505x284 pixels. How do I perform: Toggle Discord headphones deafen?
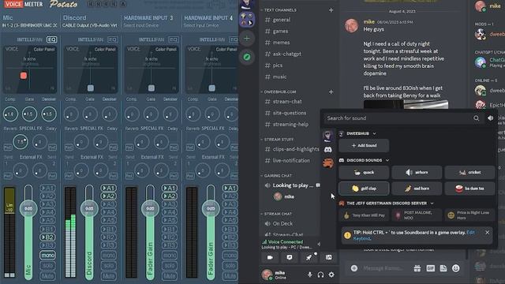pyautogui.click(x=320, y=275)
